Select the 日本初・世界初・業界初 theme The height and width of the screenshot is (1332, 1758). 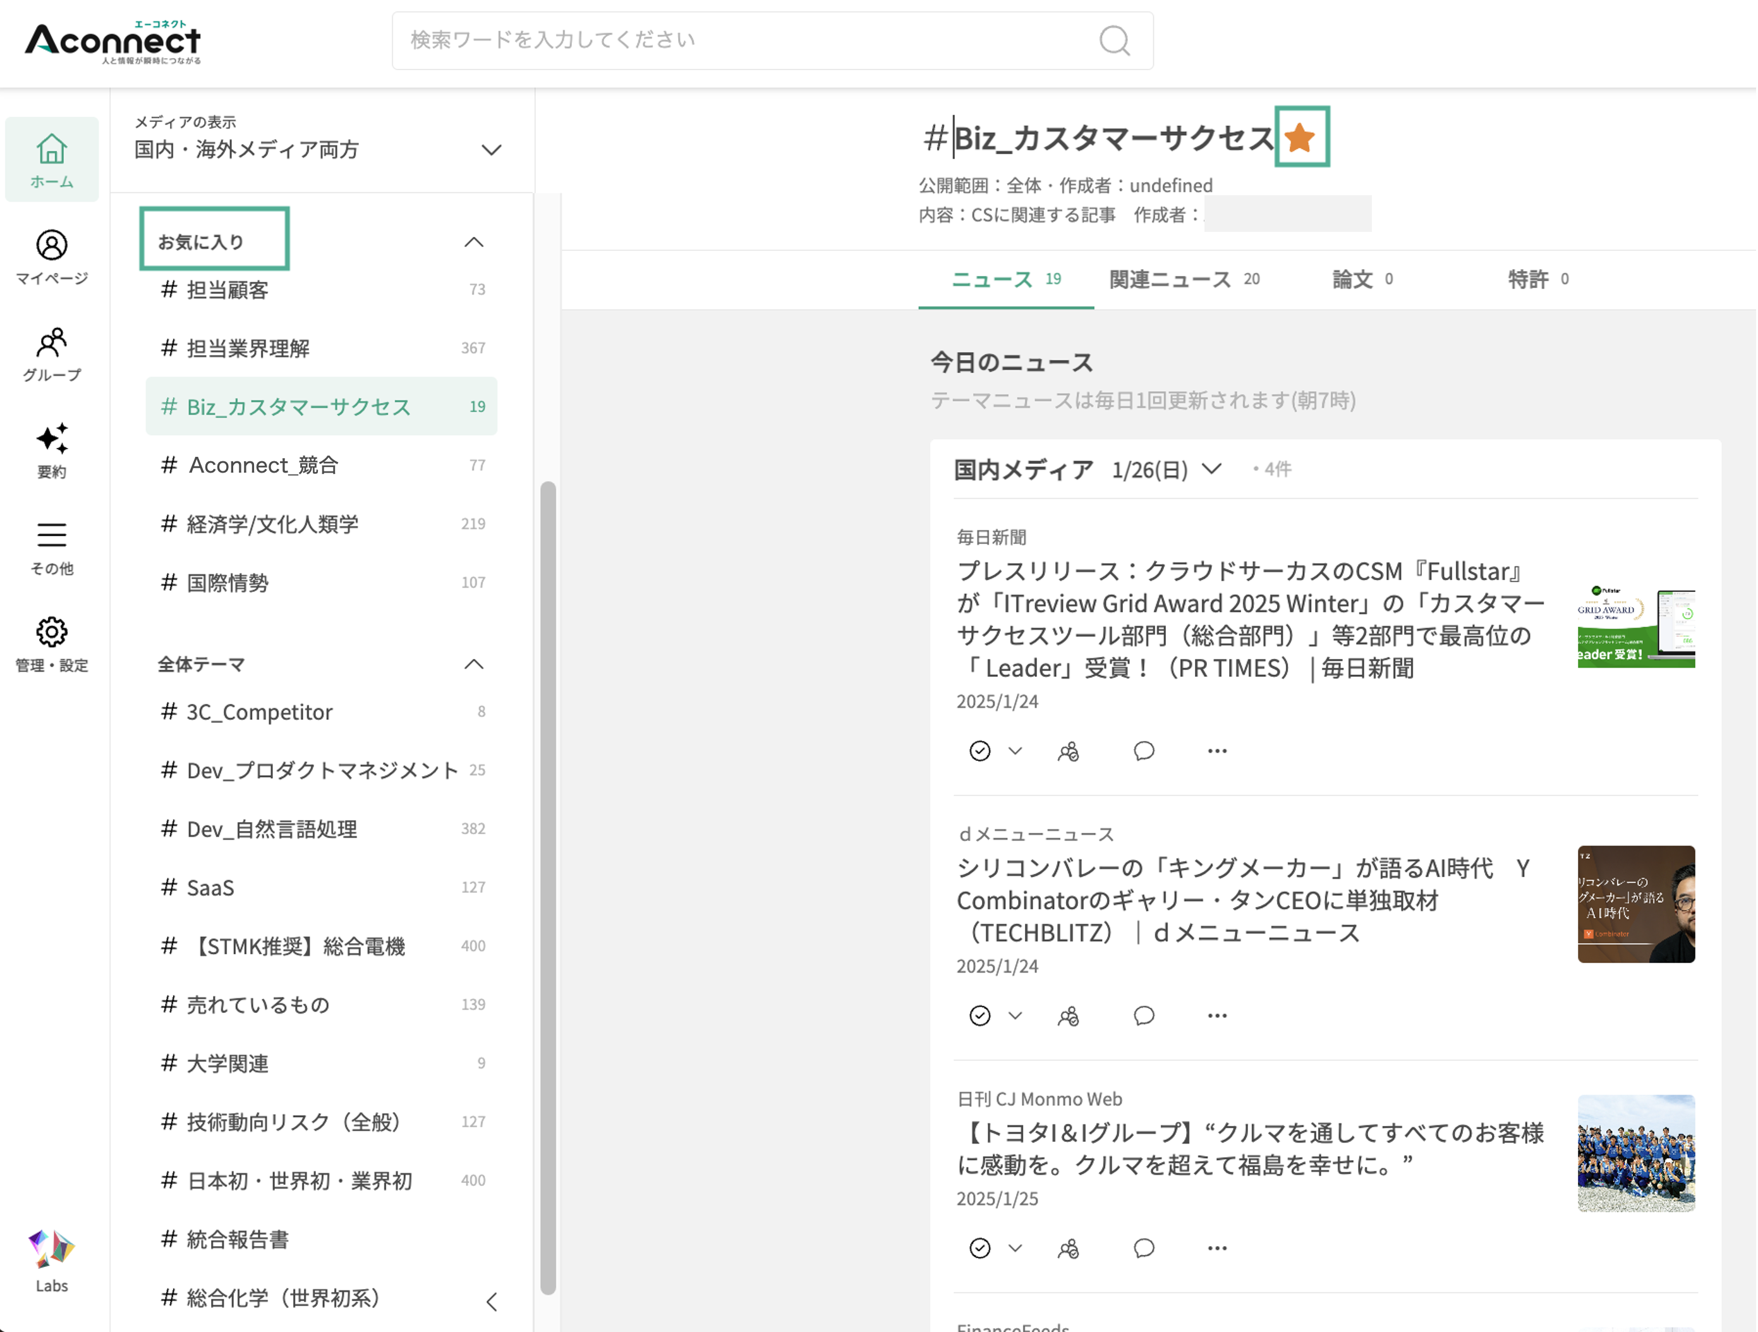click(x=321, y=1180)
